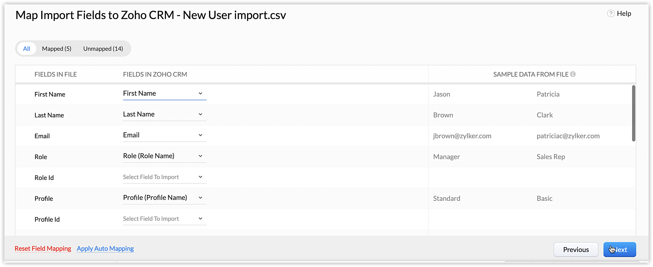The height and width of the screenshot is (267, 653).
Task: Click the sample value 'Brown'
Action: [x=443, y=115]
